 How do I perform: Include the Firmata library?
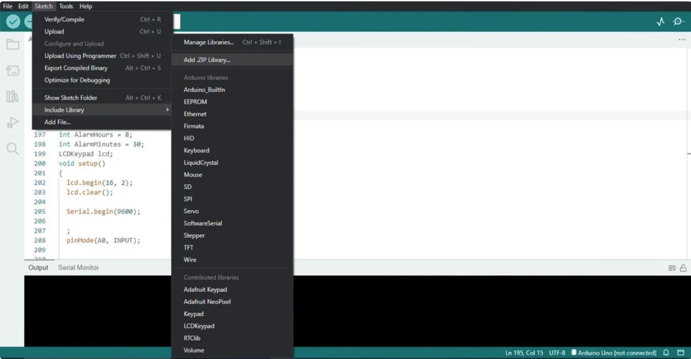click(x=232, y=126)
